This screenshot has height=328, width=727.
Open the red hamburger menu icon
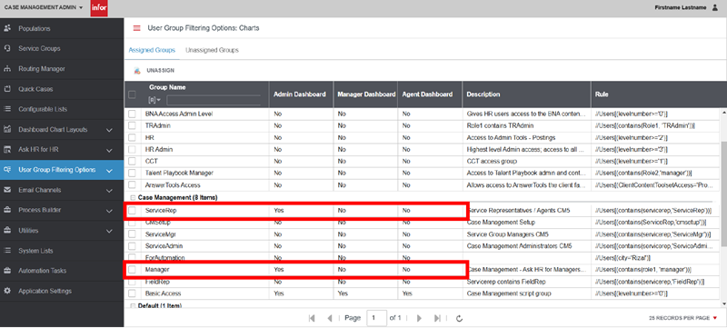(x=136, y=28)
